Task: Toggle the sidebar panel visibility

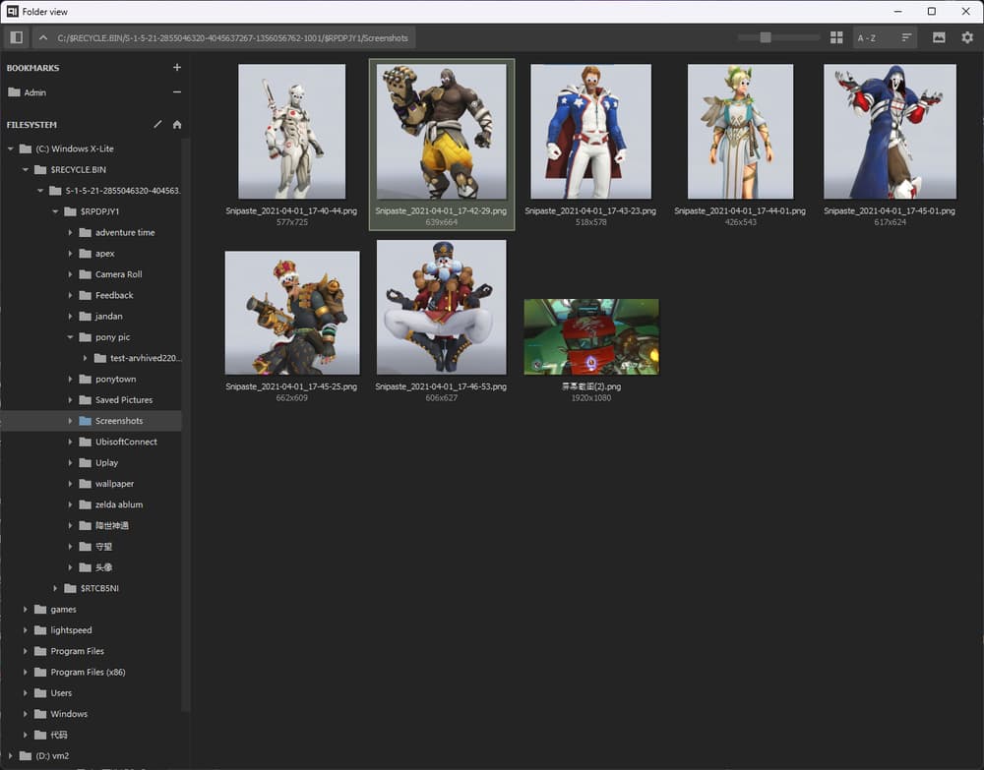Action: coord(15,37)
